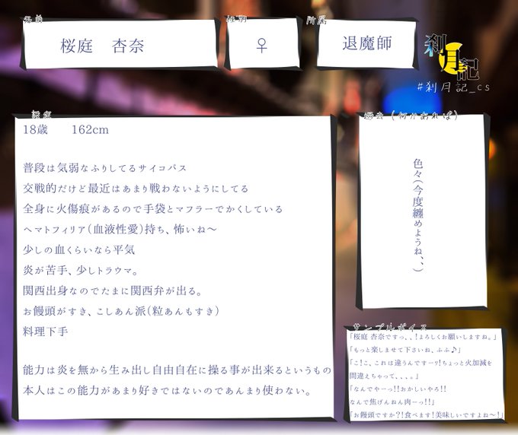The width and height of the screenshot is (518, 435).
Task: Click the age and height line 18歳 162cm
Action: click(66, 129)
